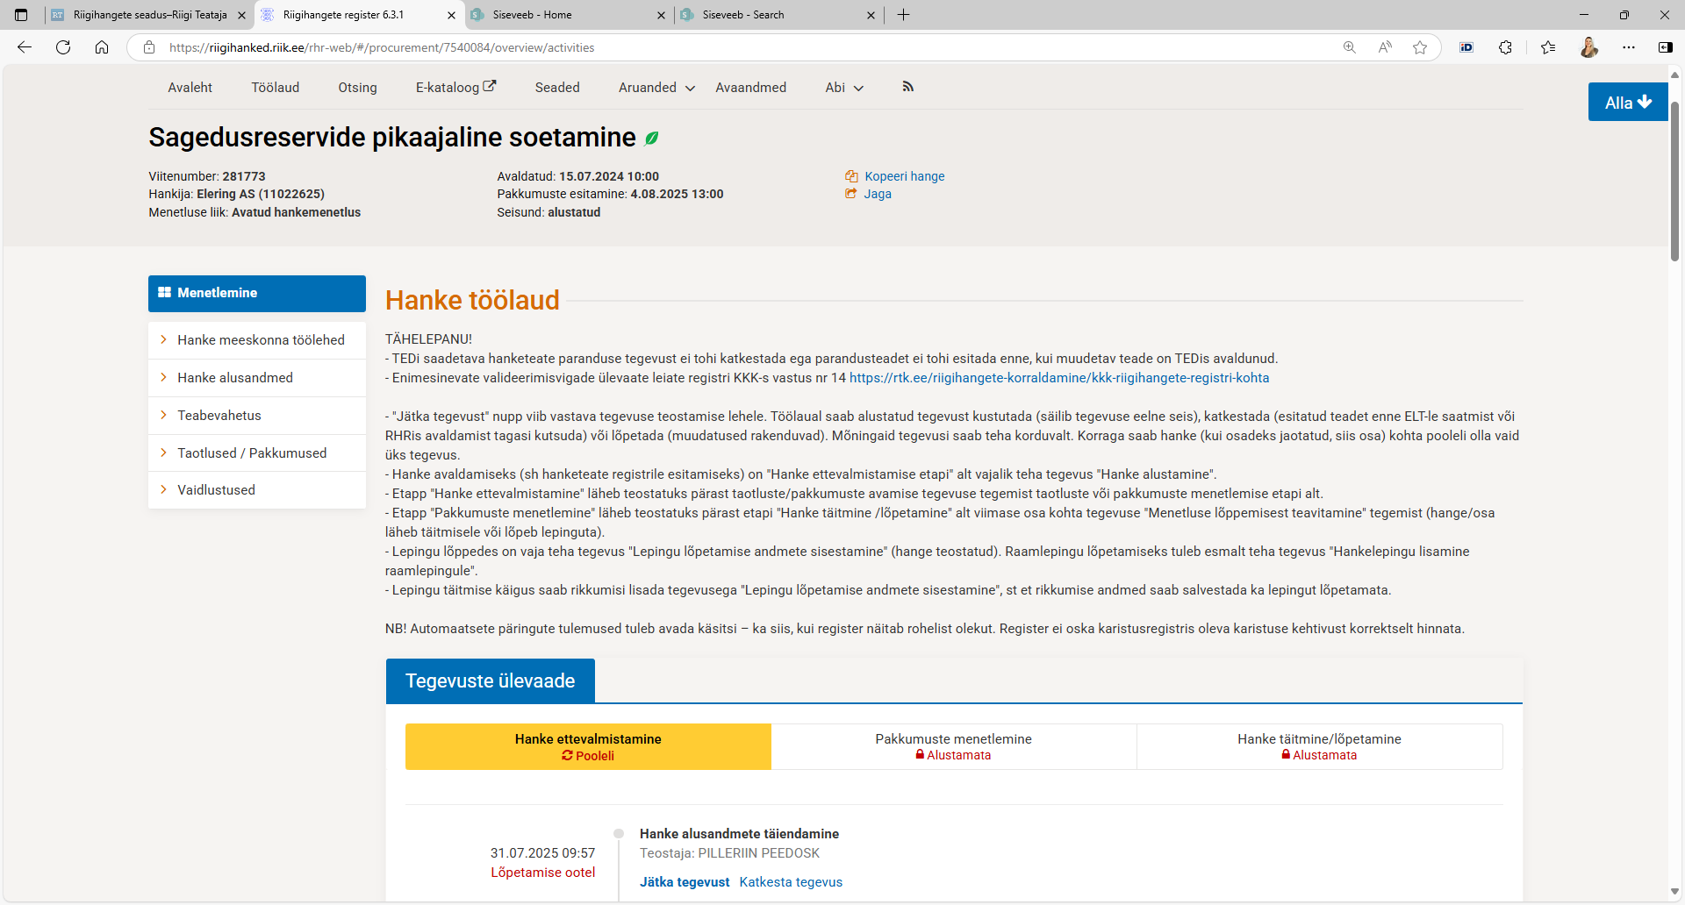Open Avaandmed in the navigation menu
This screenshot has width=1685, height=905.
tap(751, 88)
